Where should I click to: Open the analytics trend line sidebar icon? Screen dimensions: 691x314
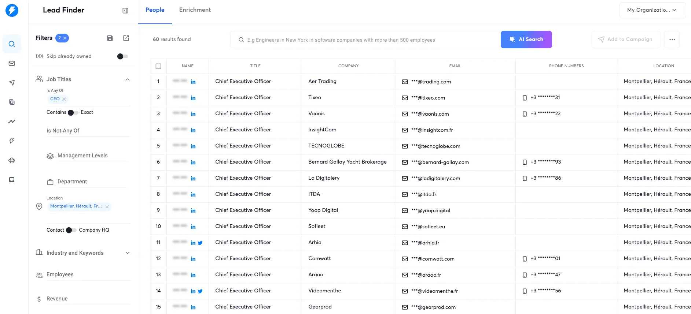coord(12,122)
